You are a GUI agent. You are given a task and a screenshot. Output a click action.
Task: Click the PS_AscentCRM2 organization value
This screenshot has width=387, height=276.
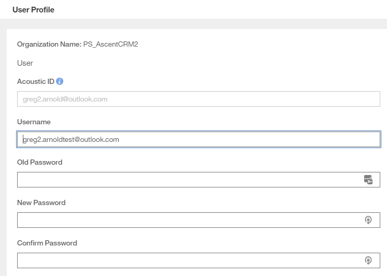pos(110,44)
